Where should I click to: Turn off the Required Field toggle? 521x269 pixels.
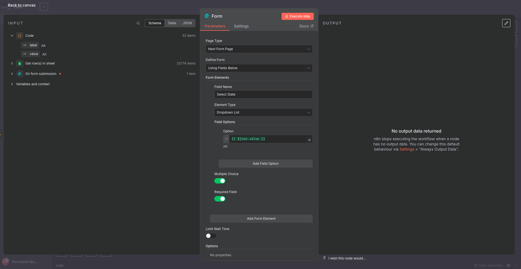(x=220, y=199)
